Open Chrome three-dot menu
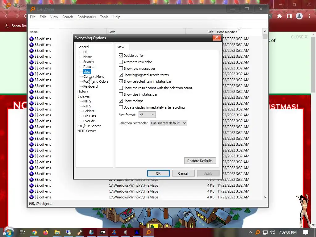The width and height of the screenshot is (316, 237). tap(309, 16)
